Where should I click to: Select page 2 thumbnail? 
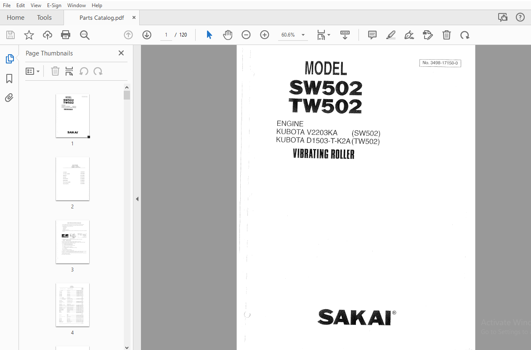[x=72, y=179]
